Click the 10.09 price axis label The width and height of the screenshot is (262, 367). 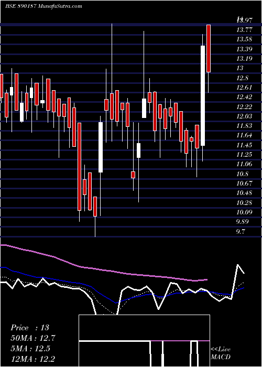click(x=245, y=212)
